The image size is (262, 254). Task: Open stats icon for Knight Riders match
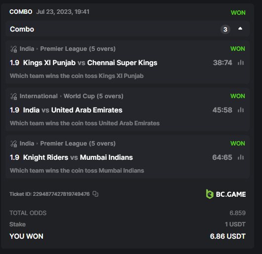(241, 157)
